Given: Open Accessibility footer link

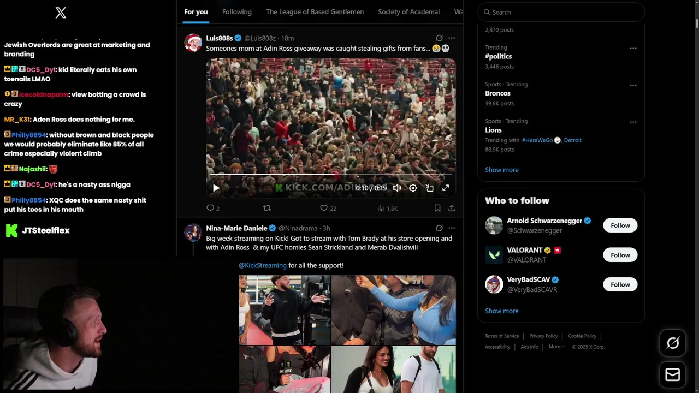Looking at the screenshot, I should click(497, 347).
